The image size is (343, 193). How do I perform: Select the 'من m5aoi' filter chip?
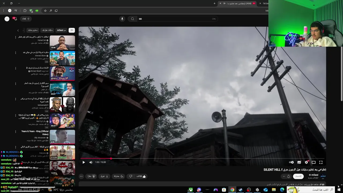coord(61,30)
